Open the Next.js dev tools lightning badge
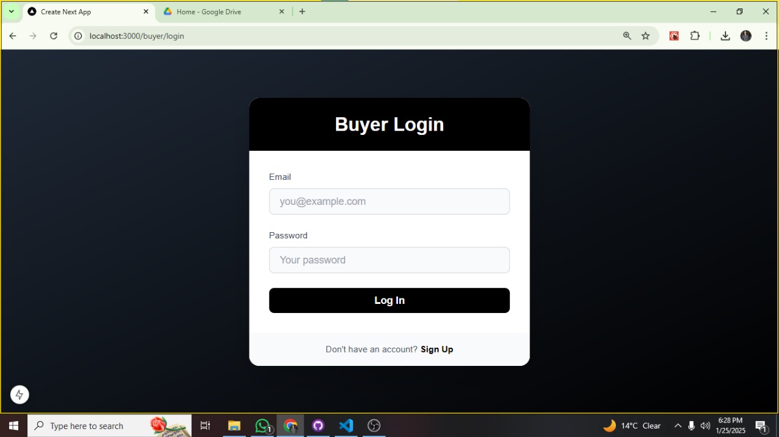 (19, 394)
